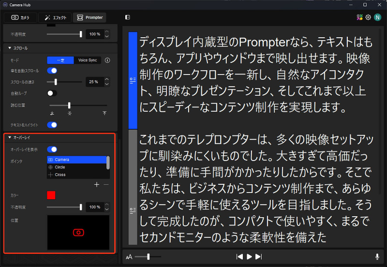Select Camera pointer in list

pos(76,160)
